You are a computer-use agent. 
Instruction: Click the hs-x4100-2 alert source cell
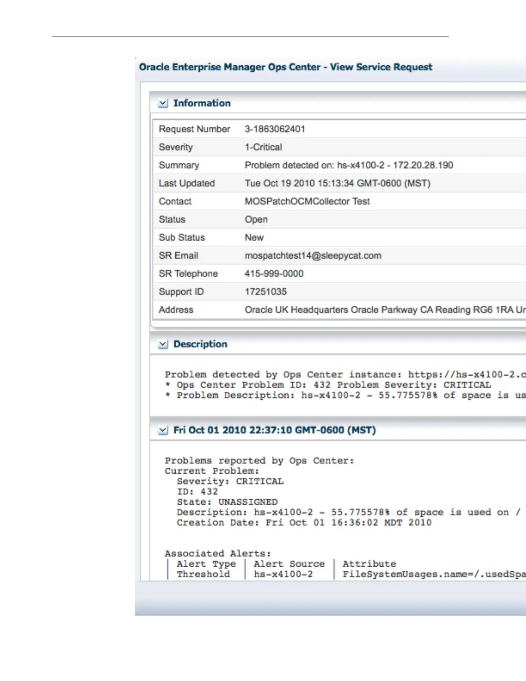pyautogui.click(x=283, y=574)
